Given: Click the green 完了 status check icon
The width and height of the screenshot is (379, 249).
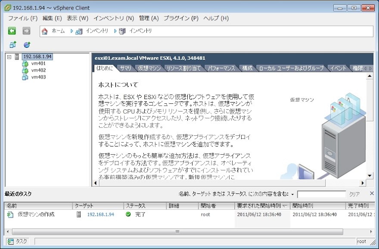Looking at the screenshot, I should (128, 214).
